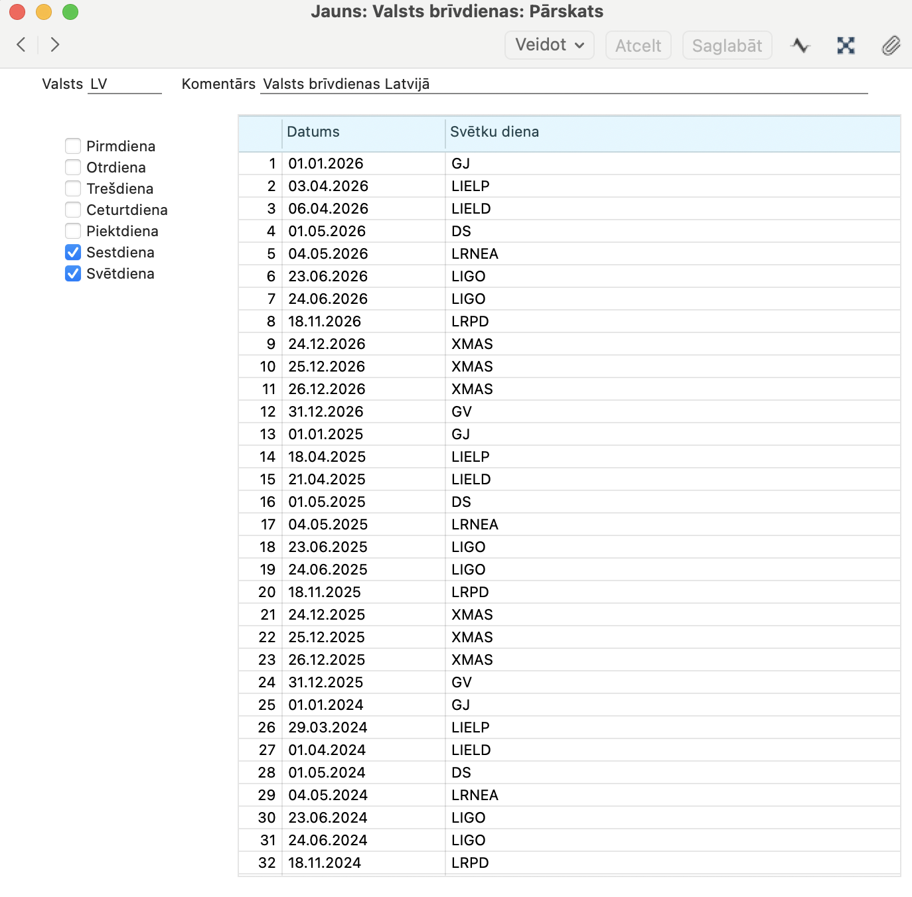Open attachments with the paperclip icon
912x897 pixels.
(x=891, y=45)
